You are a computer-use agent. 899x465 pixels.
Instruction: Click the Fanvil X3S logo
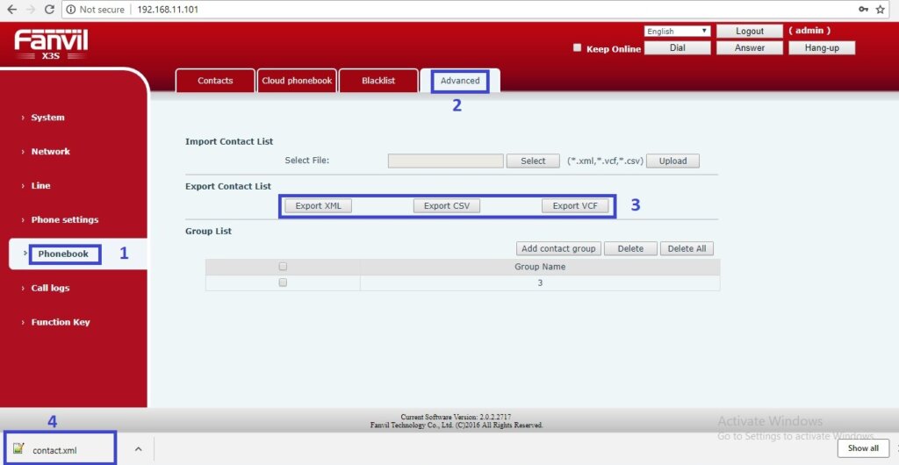tap(51, 44)
